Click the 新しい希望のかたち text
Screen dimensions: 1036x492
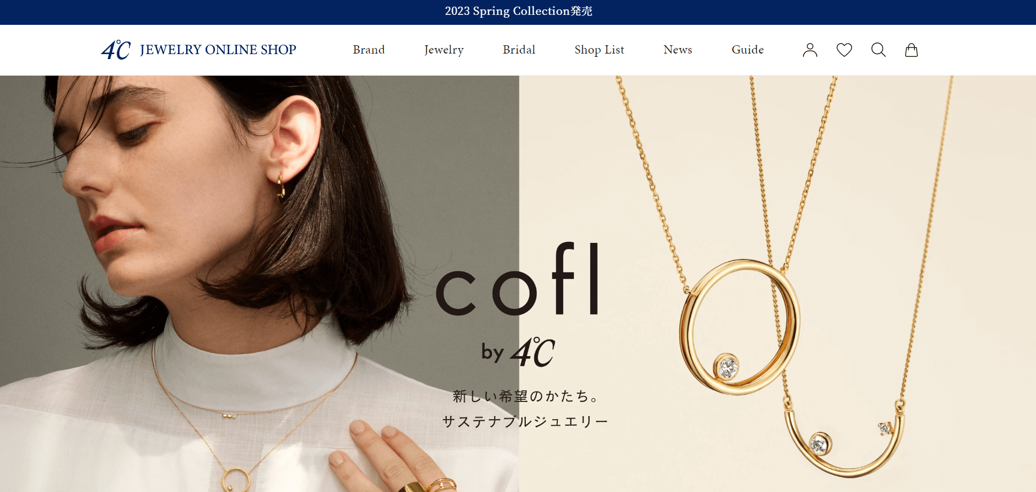click(526, 396)
